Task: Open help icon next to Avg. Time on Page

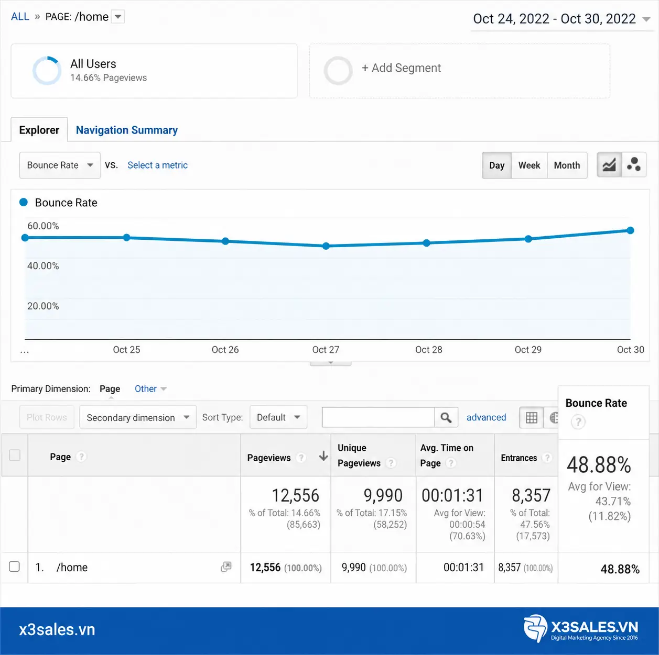Action: [451, 463]
